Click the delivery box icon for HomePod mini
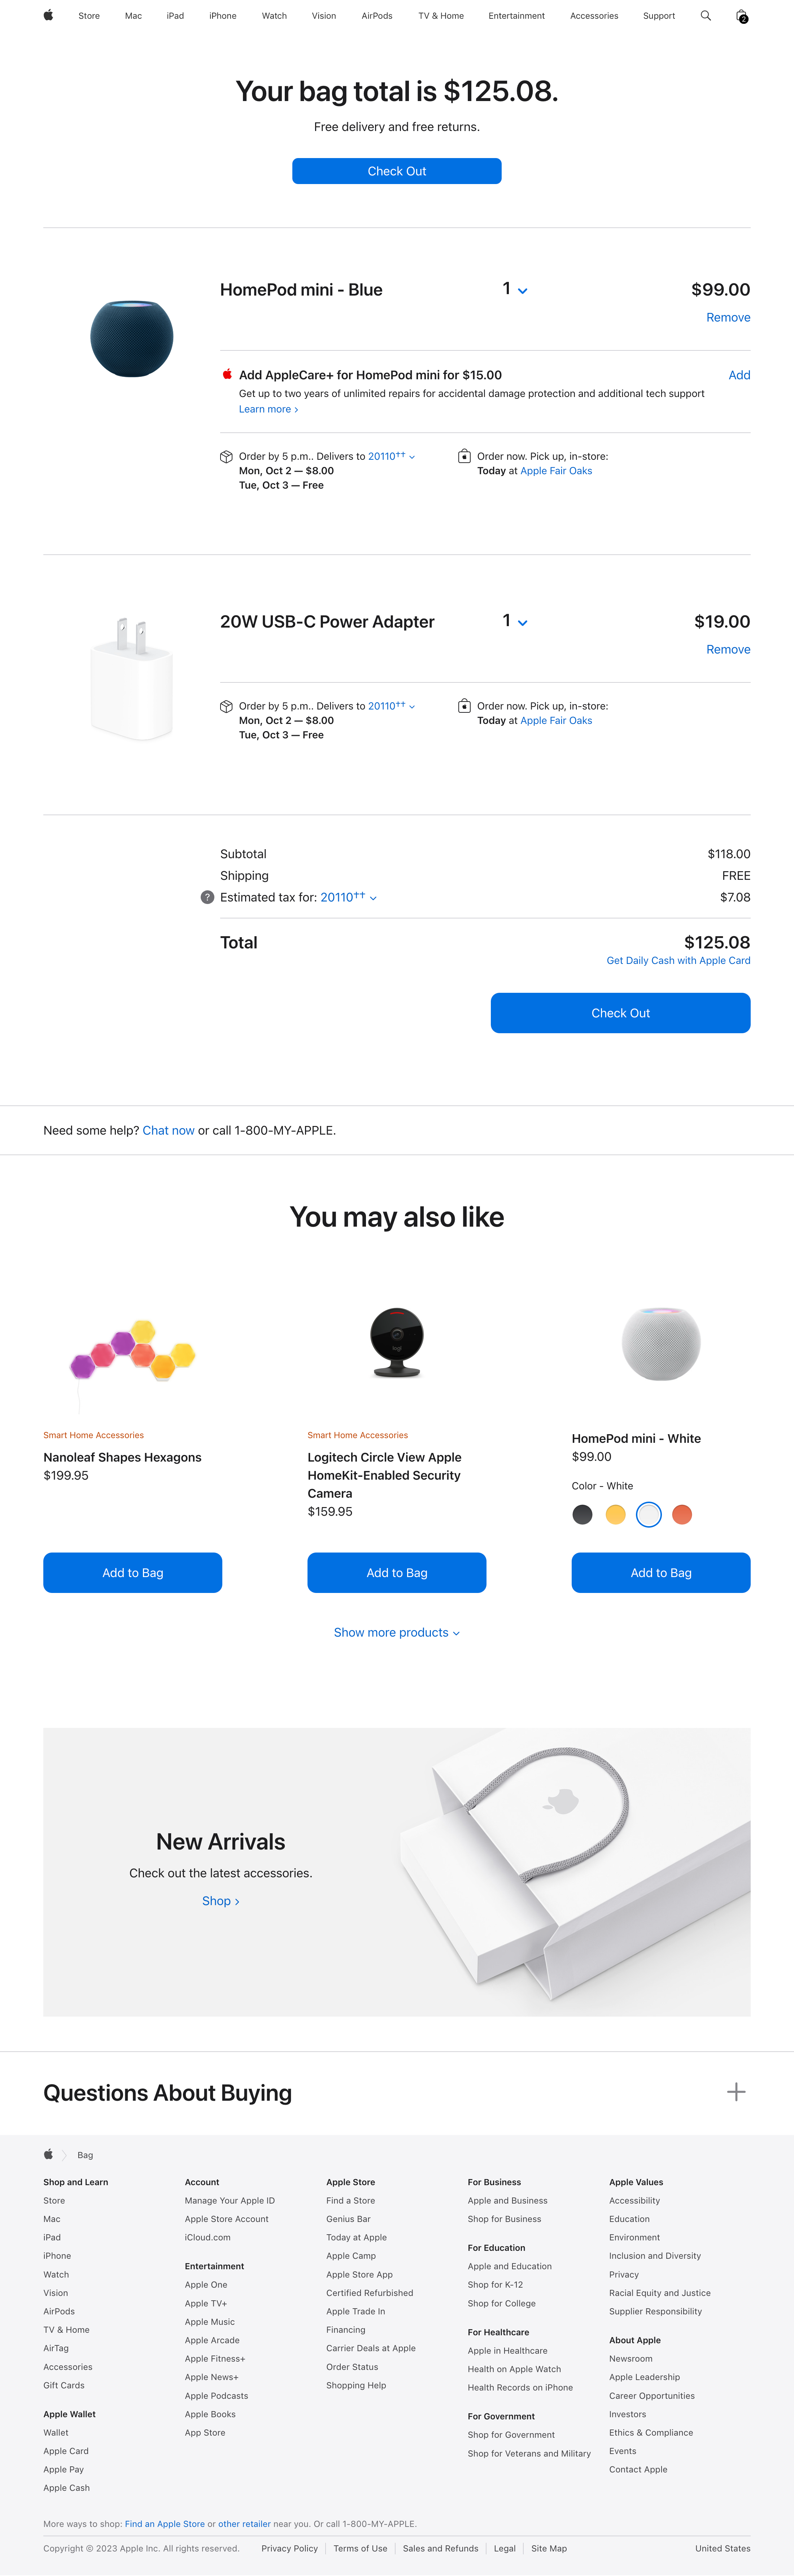Viewport: 794px width, 2576px height. (227, 456)
